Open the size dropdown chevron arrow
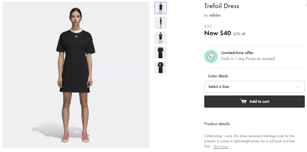 pyautogui.click(x=297, y=87)
